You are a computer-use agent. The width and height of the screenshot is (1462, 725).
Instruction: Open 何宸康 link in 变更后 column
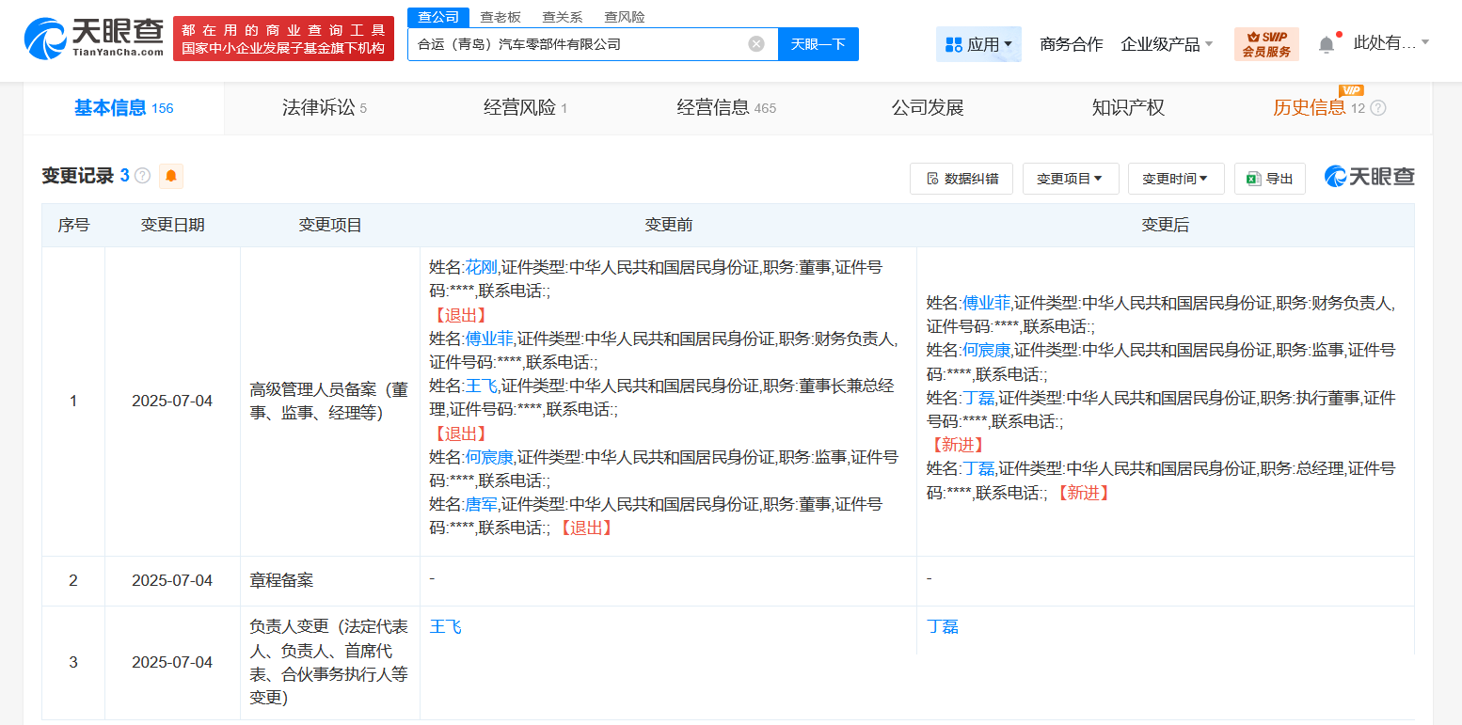[x=987, y=350]
